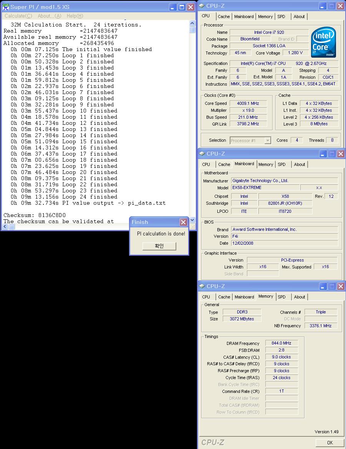346x449 pixels.
Task: Click the CPU-Z icon in the Mainboard window title bar
Action: tap(202, 154)
